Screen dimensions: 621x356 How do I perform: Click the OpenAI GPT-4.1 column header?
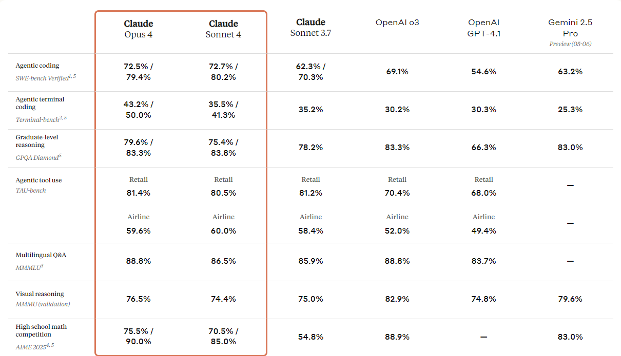483,28
